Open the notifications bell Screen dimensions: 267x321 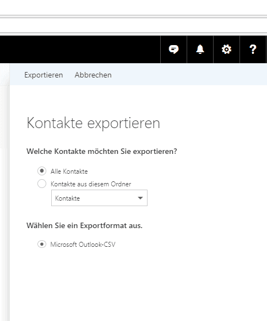(x=200, y=49)
